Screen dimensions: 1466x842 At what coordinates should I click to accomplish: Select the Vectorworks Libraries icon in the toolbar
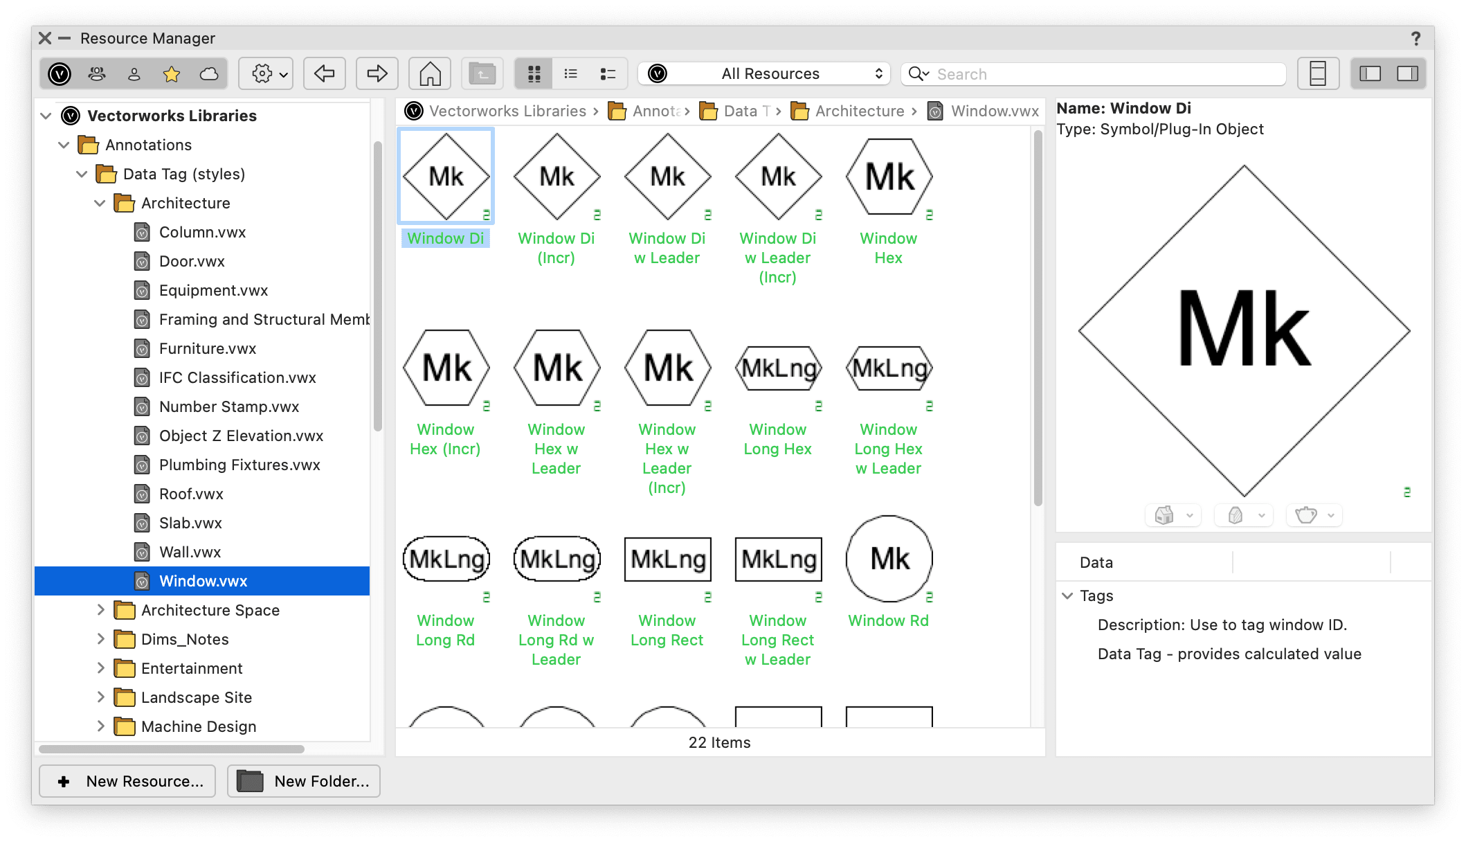point(59,73)
